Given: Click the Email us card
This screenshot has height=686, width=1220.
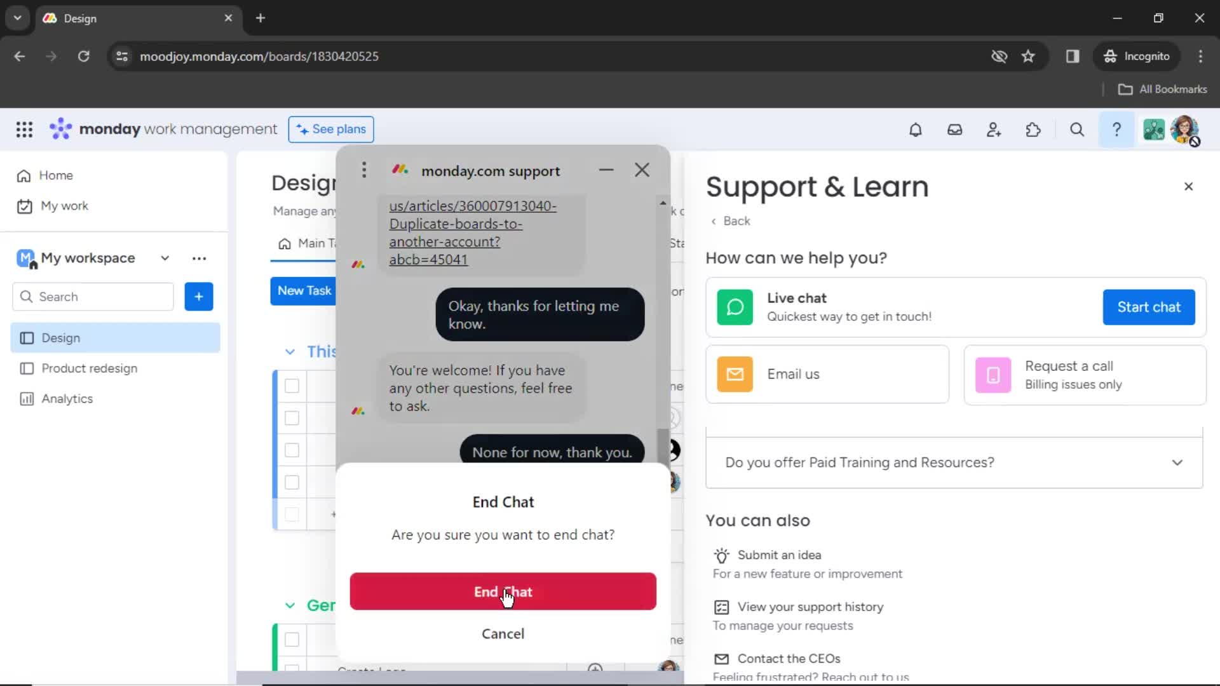Looking at the screenshot, I should click(827, 374).
